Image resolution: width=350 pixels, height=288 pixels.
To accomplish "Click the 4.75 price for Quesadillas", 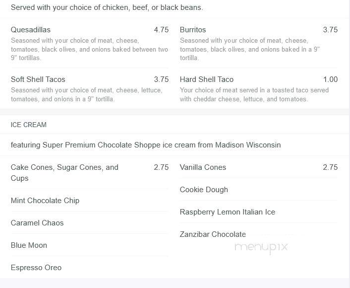I will pyautogui.click(x=161, y=30).
